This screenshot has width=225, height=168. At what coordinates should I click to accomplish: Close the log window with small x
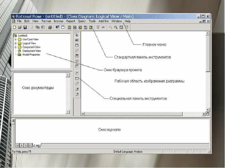13,120
